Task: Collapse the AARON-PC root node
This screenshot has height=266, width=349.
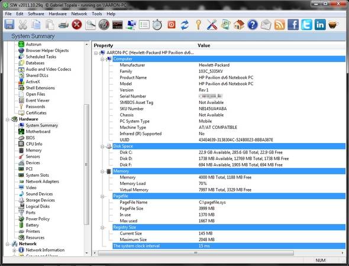Action: click(x=96, y=53)
